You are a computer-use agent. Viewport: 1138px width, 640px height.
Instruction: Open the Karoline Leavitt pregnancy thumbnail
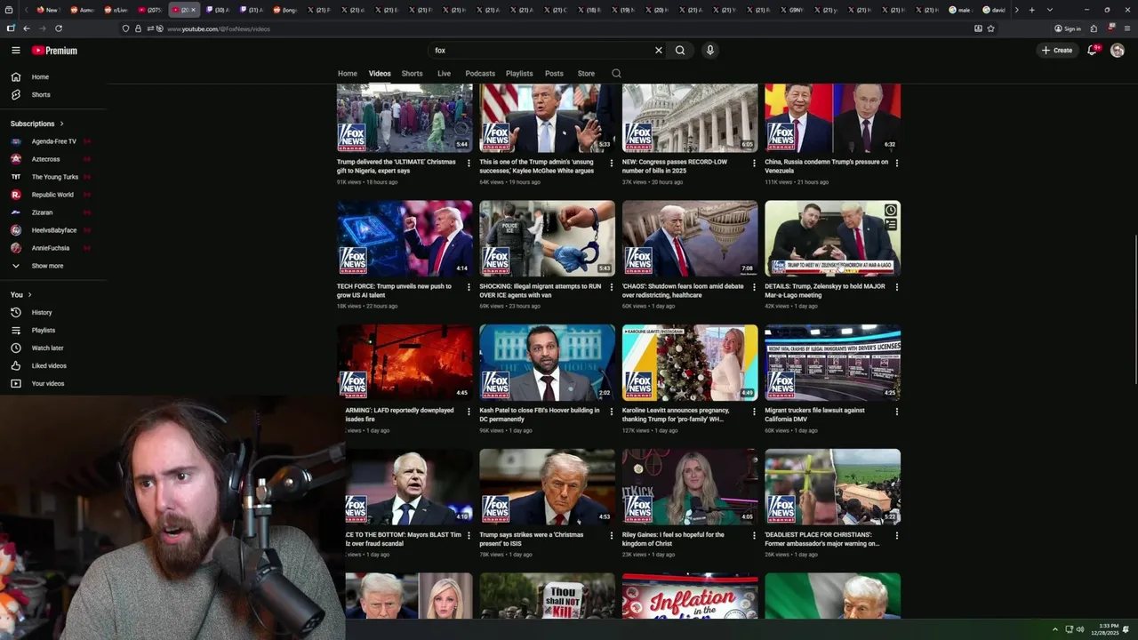[690, 363]
